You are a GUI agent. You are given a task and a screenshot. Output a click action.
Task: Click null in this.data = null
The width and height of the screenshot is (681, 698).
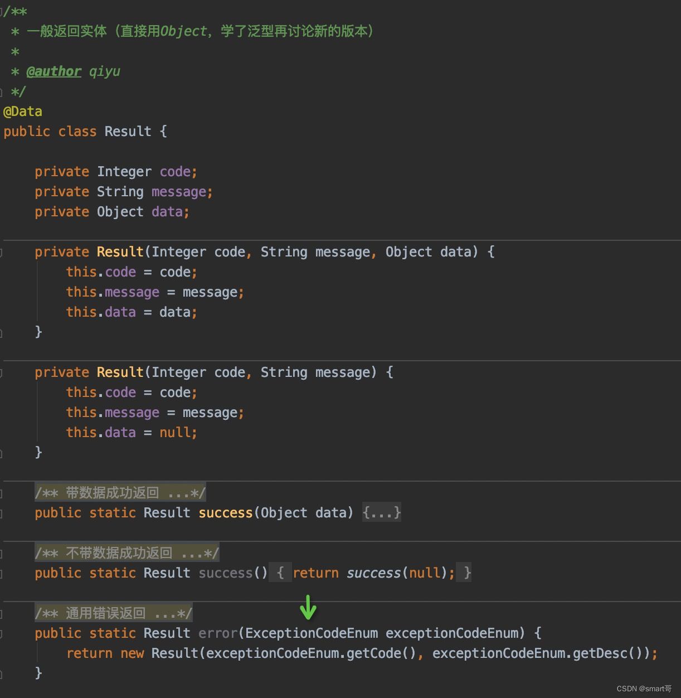click(x=175, y=433)
